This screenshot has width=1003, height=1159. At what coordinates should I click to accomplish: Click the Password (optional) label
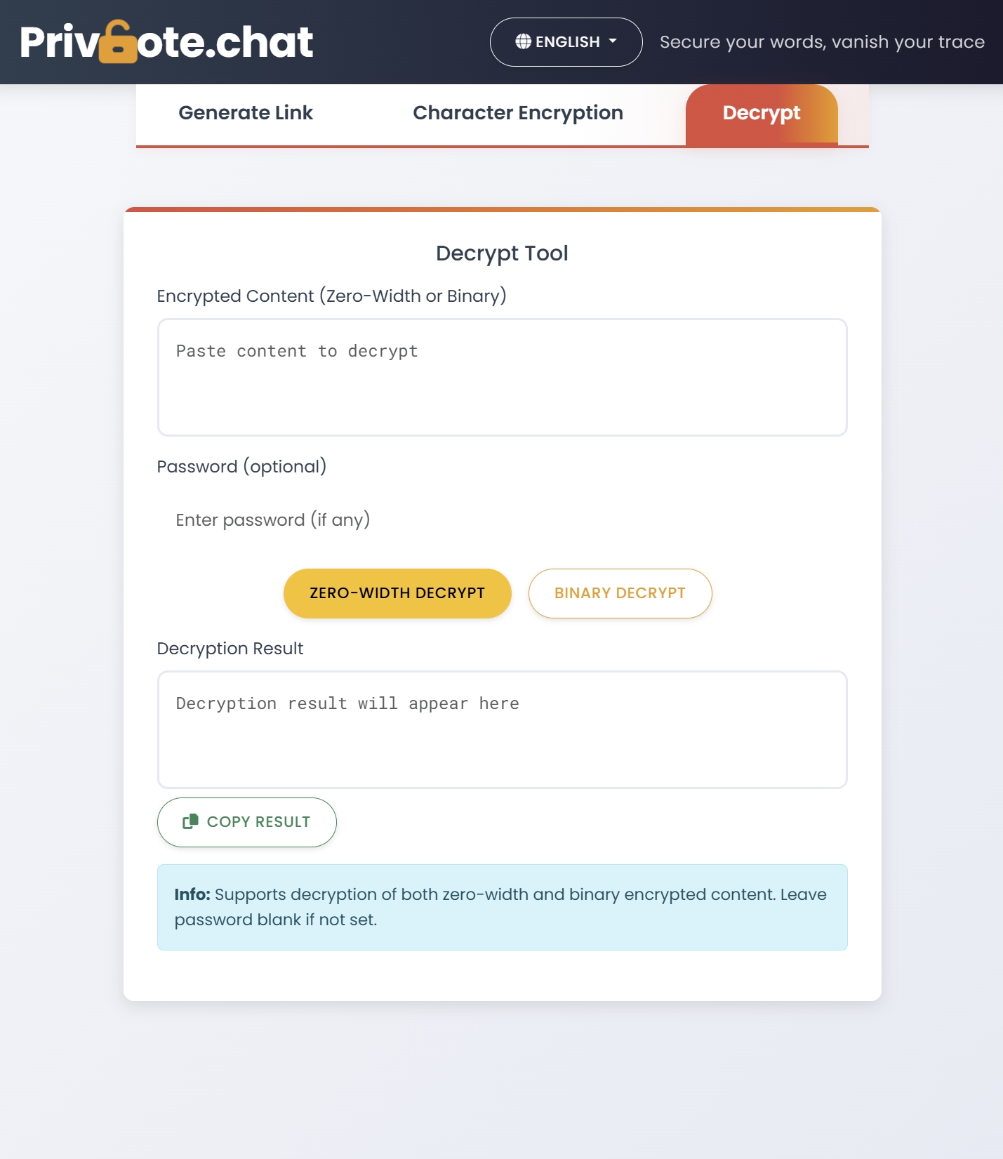241,467
